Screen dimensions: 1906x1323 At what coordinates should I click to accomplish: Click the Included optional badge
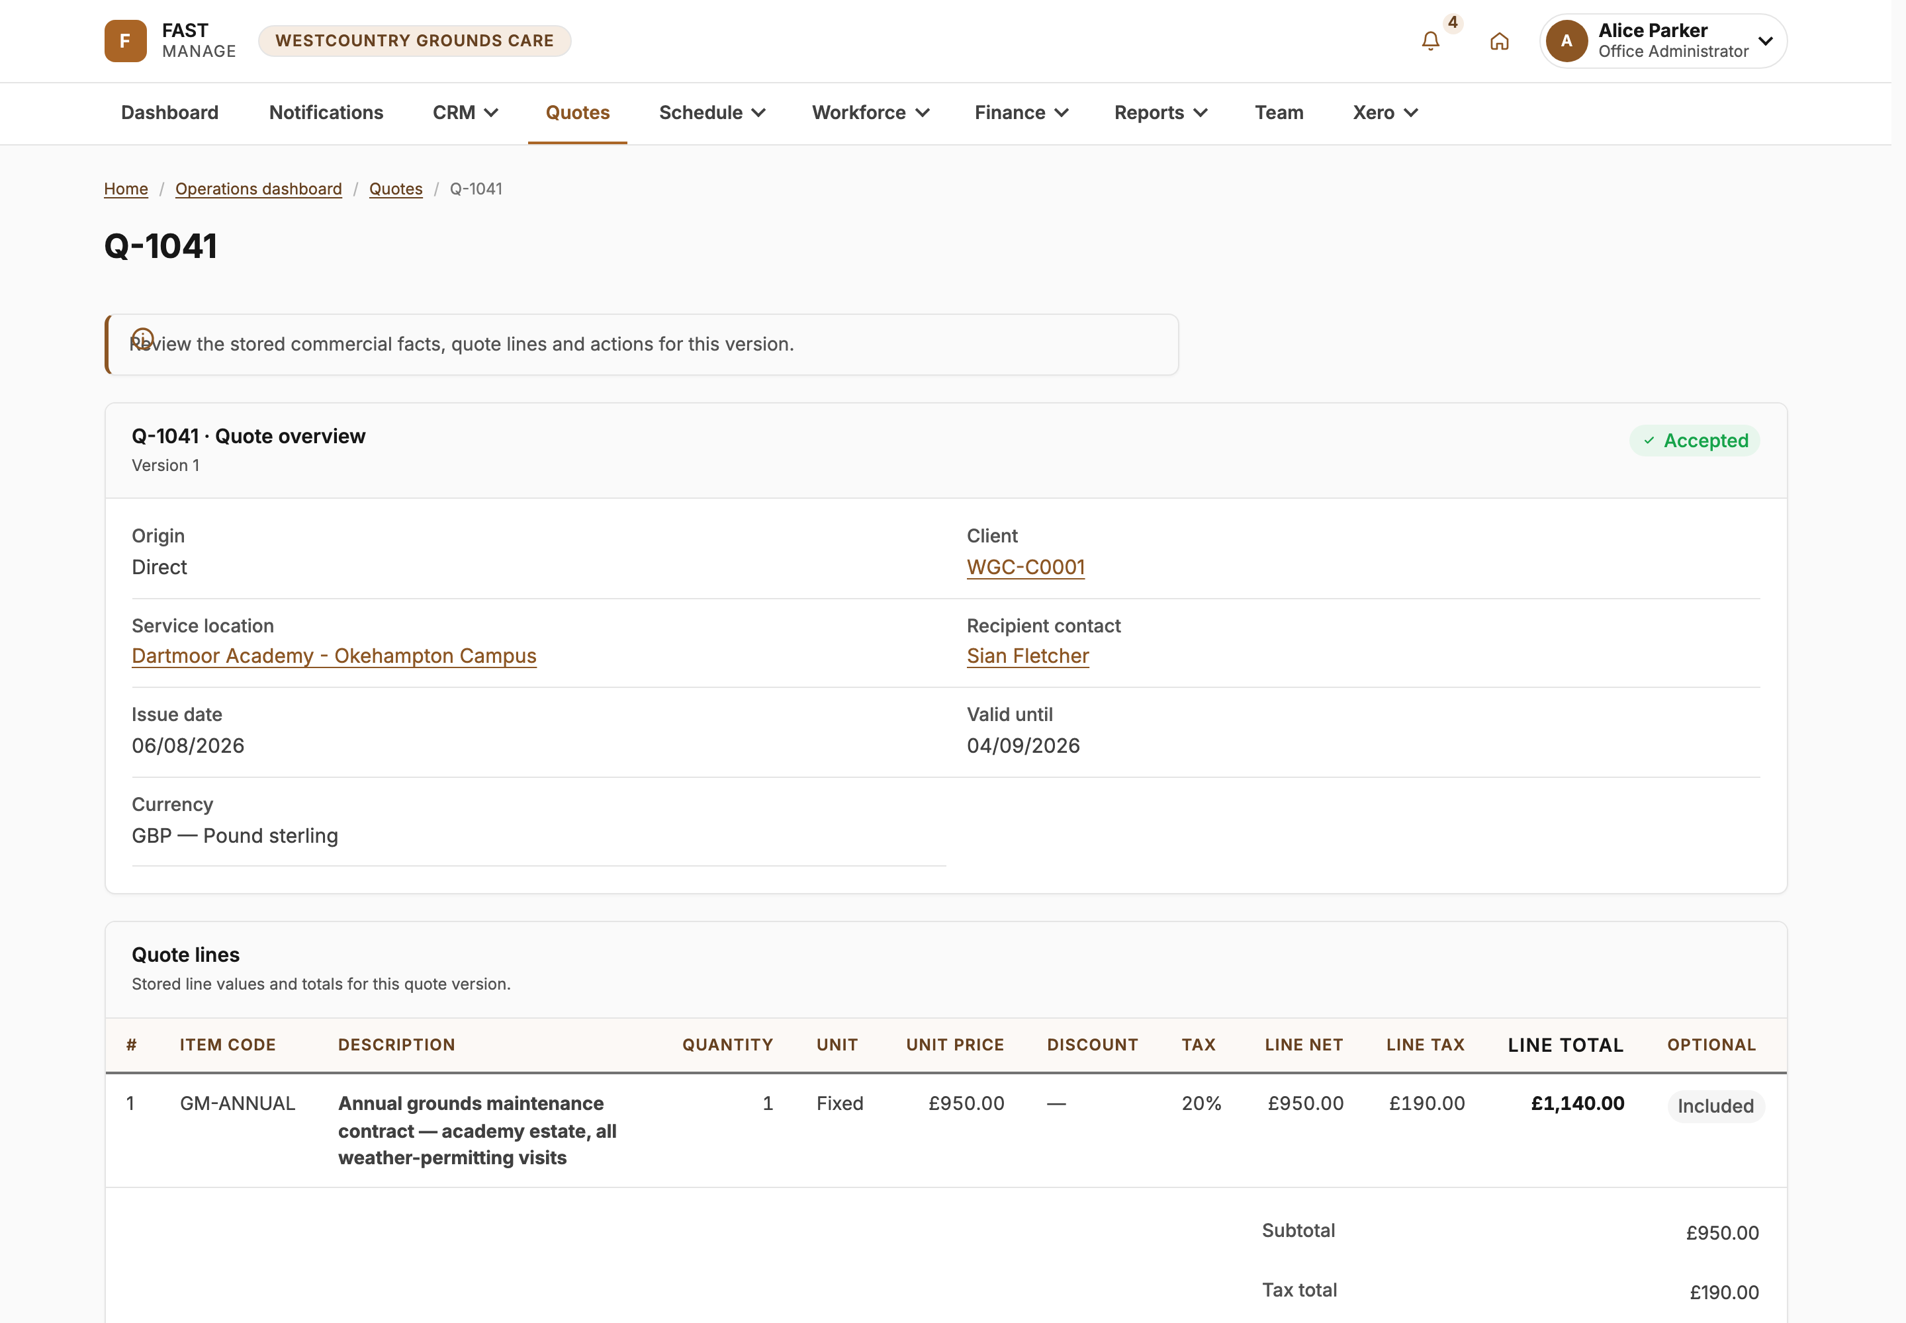pos(1715,1106)
